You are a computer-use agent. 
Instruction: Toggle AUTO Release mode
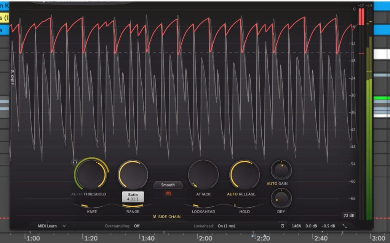(x=232, y=194)
